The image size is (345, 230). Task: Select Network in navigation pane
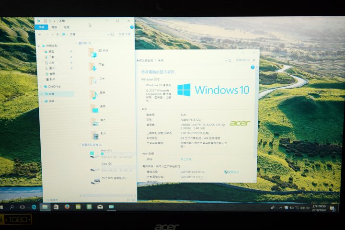tap(49, 101)
